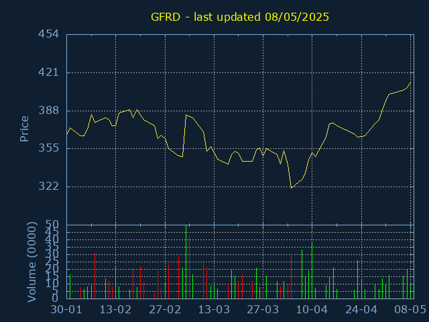Viewport: 429px width, 322px height.
Task: Click the 24-04 date label
Action: coord(361,310)
